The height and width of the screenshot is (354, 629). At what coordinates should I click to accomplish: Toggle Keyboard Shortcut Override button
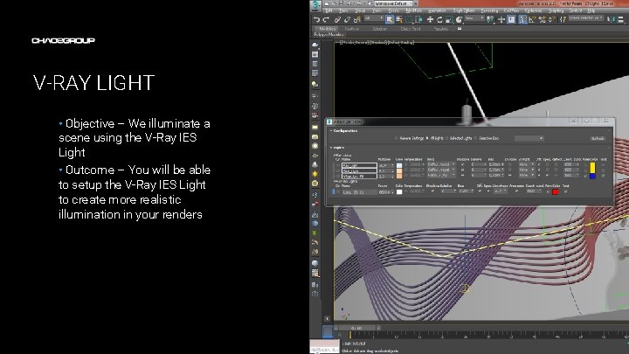[511, 19]
